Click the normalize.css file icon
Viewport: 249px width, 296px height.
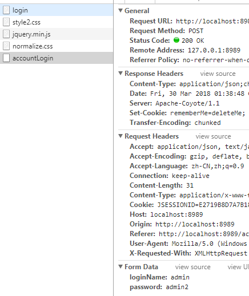pos(6,46)
